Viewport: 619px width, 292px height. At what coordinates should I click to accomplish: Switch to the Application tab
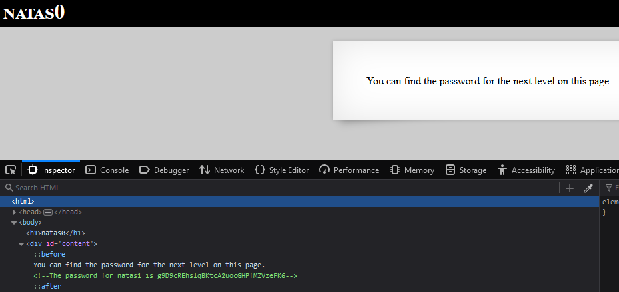pyautogui.click(x=592, y=170)
